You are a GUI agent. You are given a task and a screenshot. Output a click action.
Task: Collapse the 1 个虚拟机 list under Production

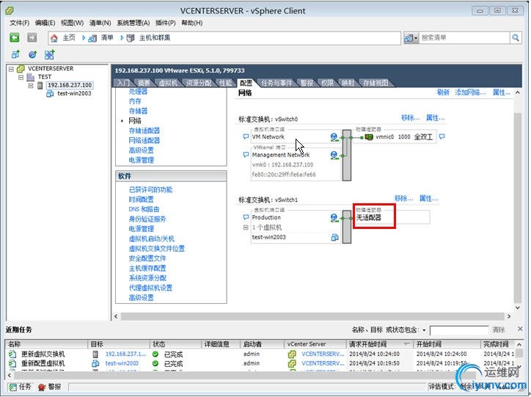246,227
